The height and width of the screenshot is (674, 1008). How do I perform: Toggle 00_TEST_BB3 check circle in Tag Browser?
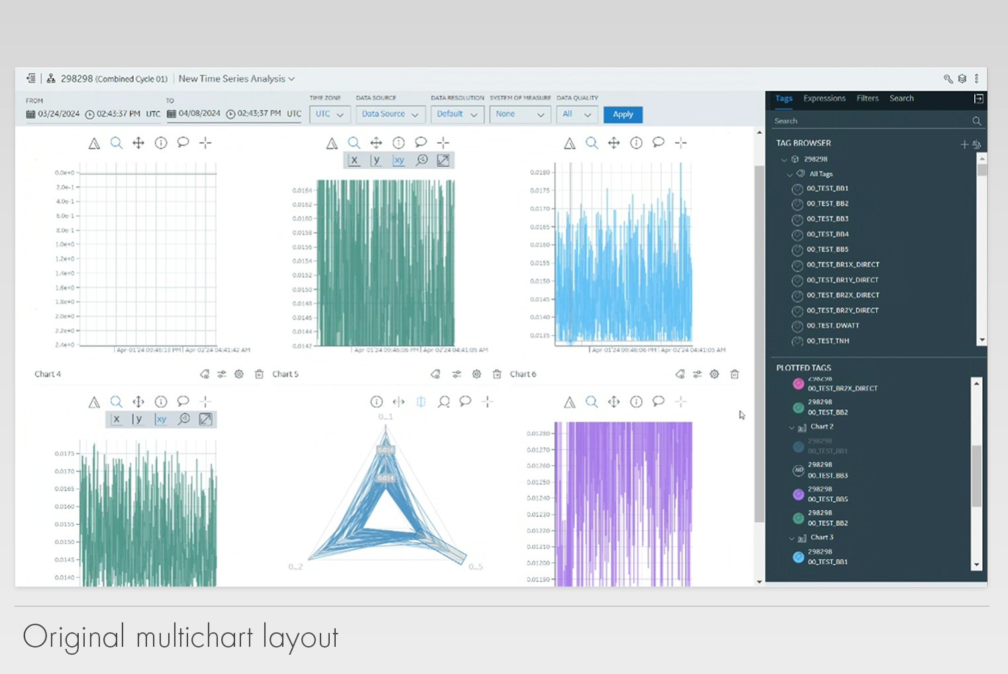pyautogui.click(x=797, y=220)
